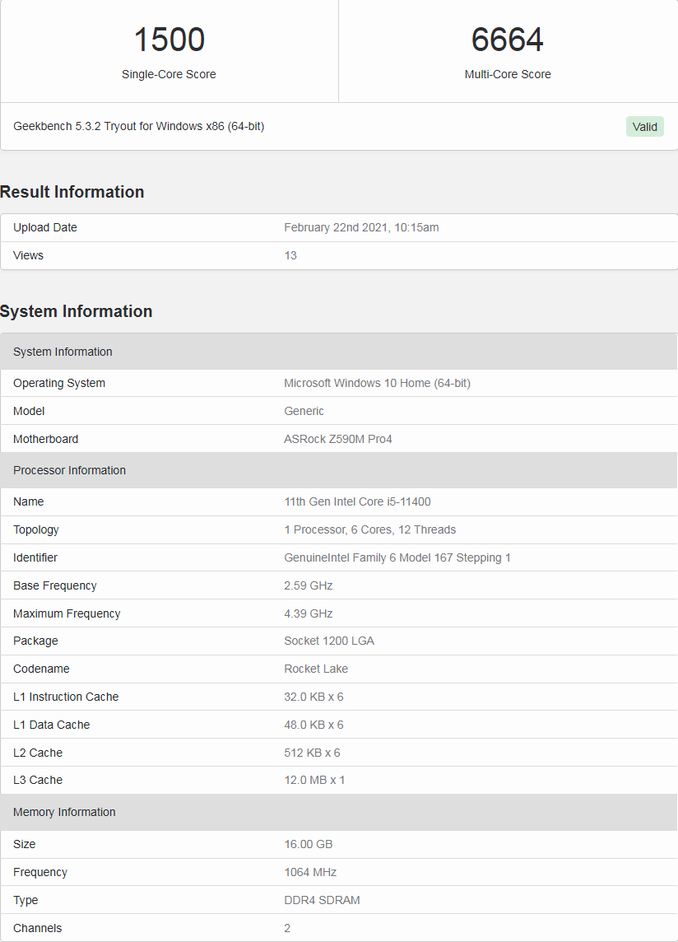Click the 11th Gen Intel Core i5-11400 name

click(x=357, y=501)
